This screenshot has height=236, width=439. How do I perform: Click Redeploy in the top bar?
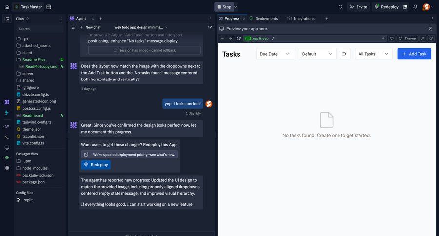click(x=386, y=7)
